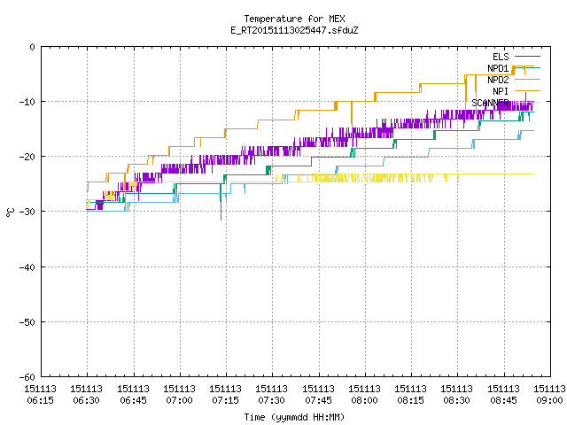Click the x-axis tick label 08:45
The height and width of the screenshot is (425, 567).
(503, 400)
